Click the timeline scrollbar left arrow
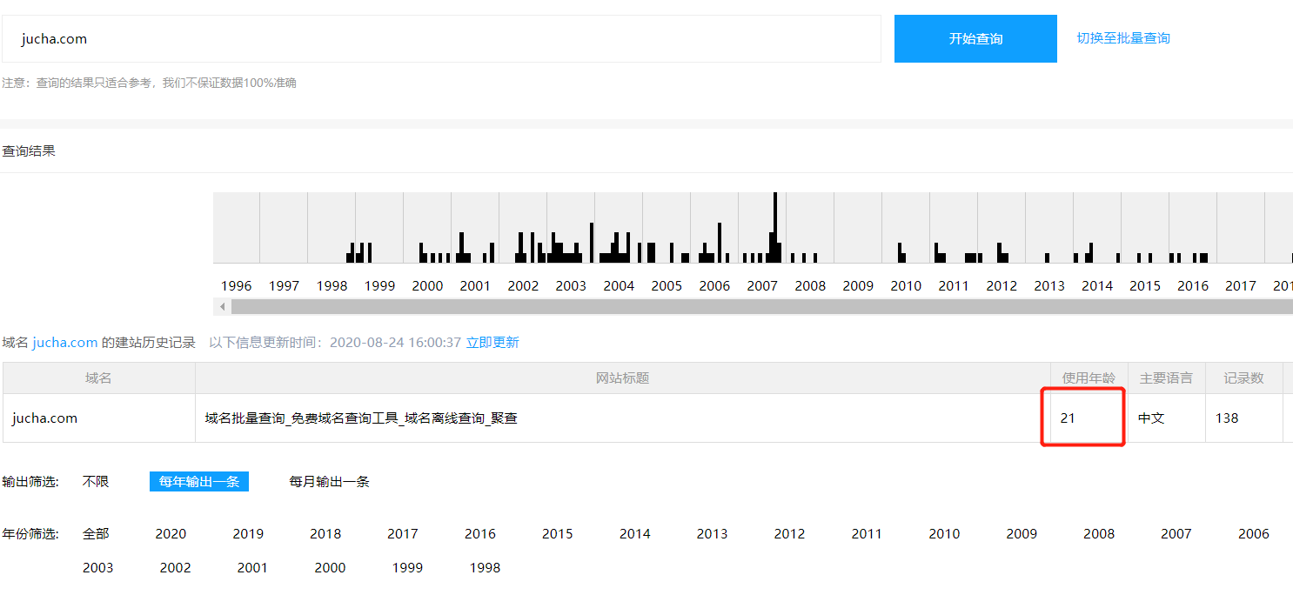This screenshot has height=595, width=1293. click(223, 307)
